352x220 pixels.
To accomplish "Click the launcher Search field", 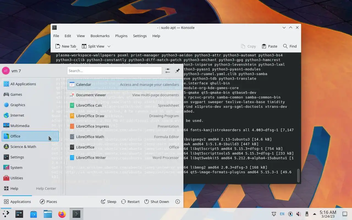I will pyautogui.click(x=114, y=71).
